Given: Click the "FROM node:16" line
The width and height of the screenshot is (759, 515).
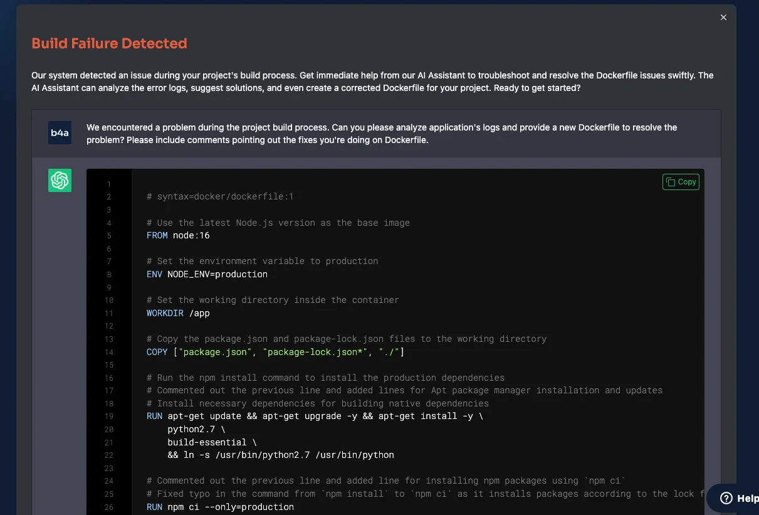Looking at the screenshot, I should 178,236.
